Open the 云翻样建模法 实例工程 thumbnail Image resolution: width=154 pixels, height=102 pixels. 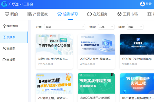pos(137,84)
